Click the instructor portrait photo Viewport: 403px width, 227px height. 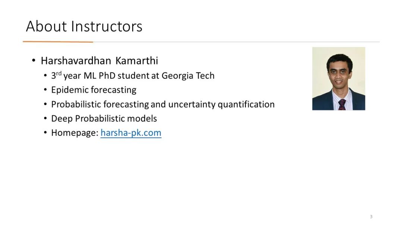click(338, 79)
